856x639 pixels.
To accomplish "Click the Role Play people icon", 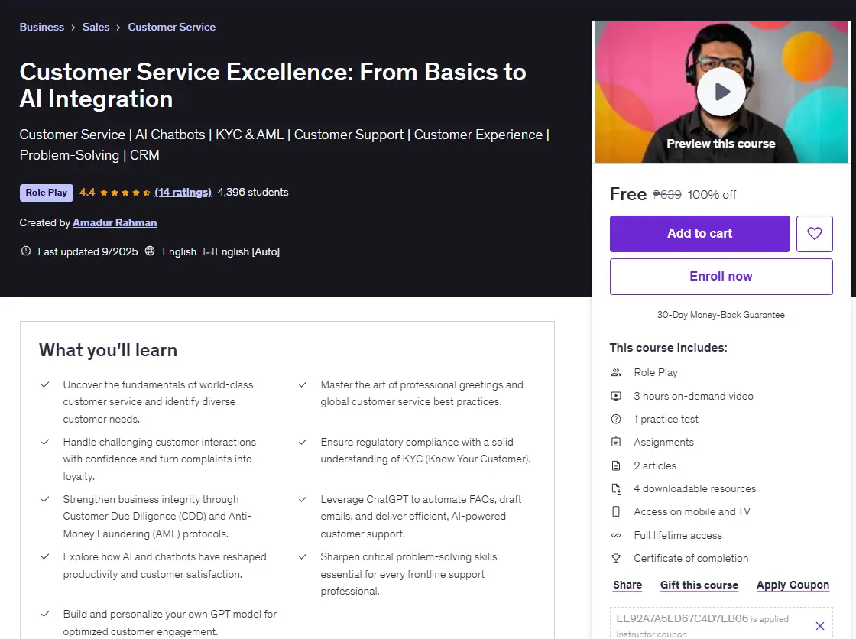I will click(616, 372).
